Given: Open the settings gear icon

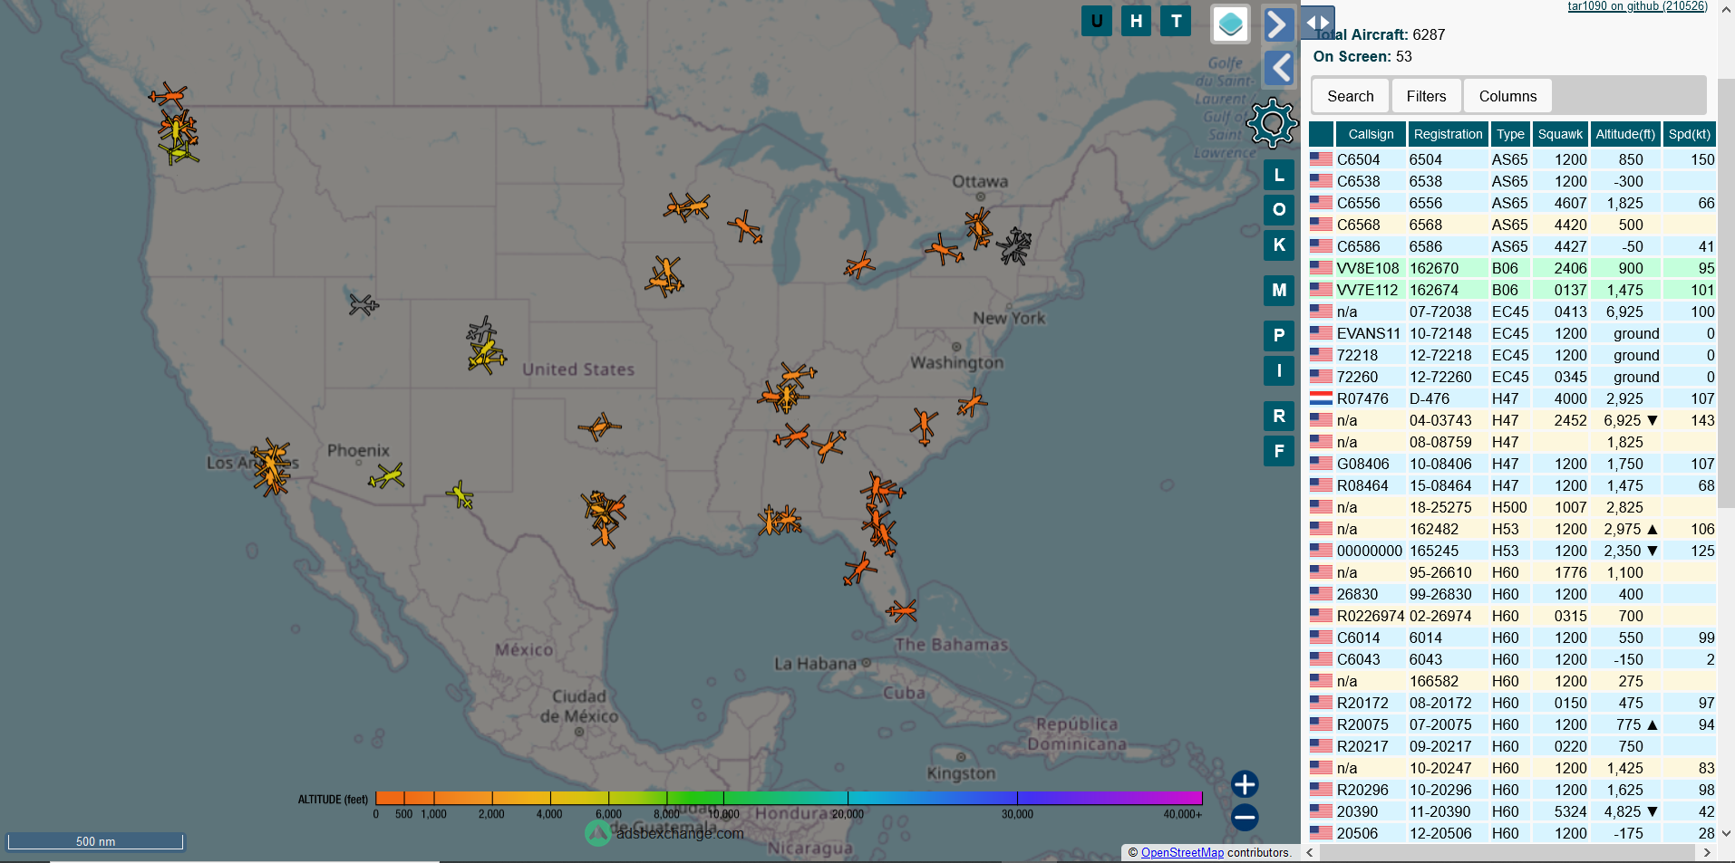Looking at the screenshot, I should (1272, 123).
